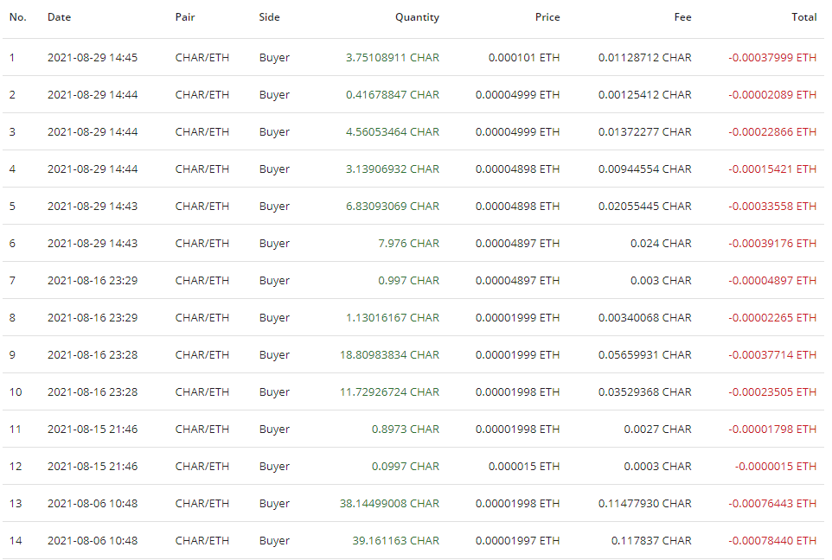
Task: Click the No. column header
Action: 17,17
